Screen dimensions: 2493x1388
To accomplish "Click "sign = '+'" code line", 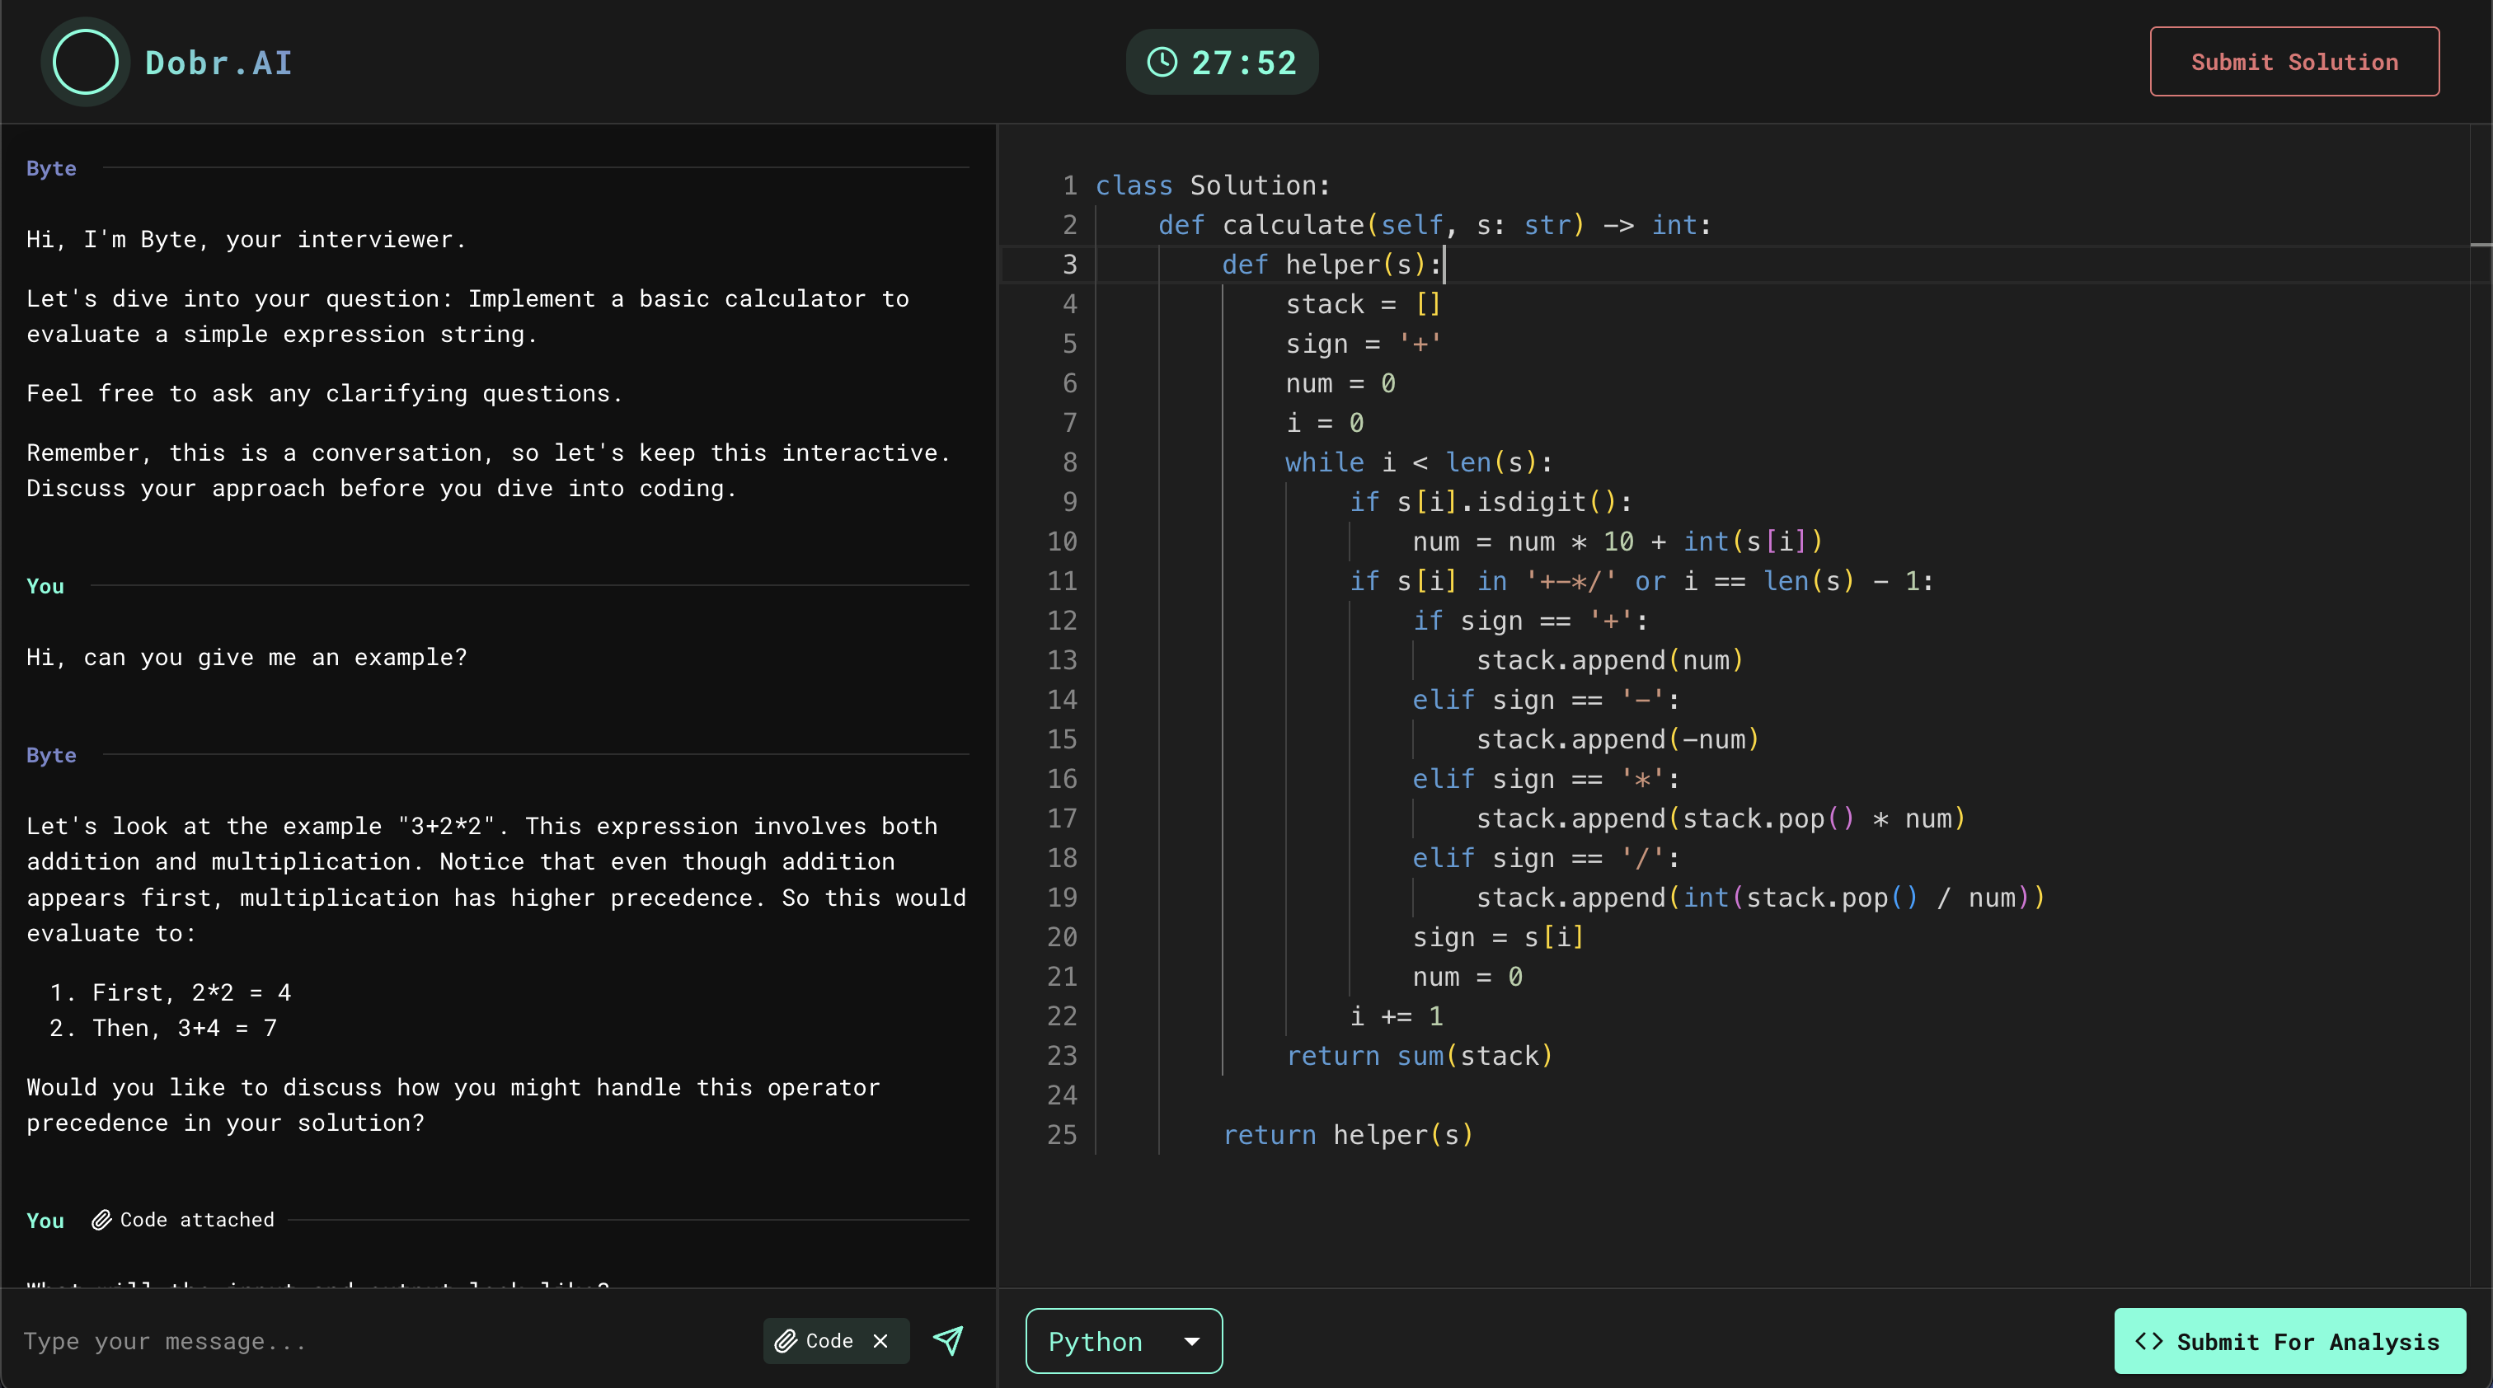I will click(1363, 344).
